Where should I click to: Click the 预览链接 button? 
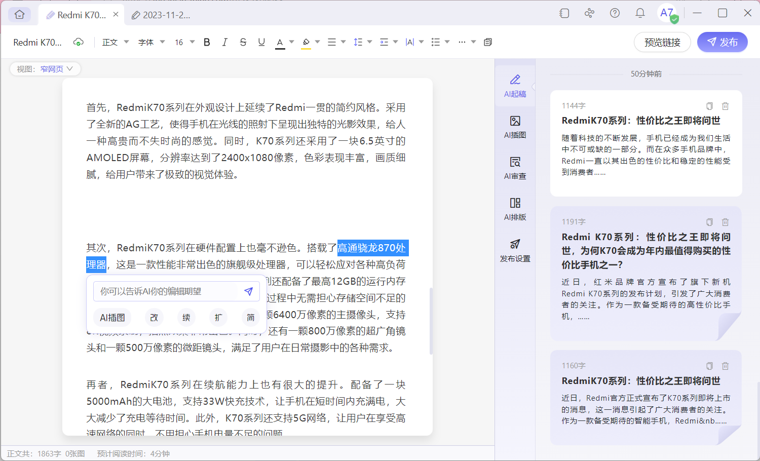662,42
